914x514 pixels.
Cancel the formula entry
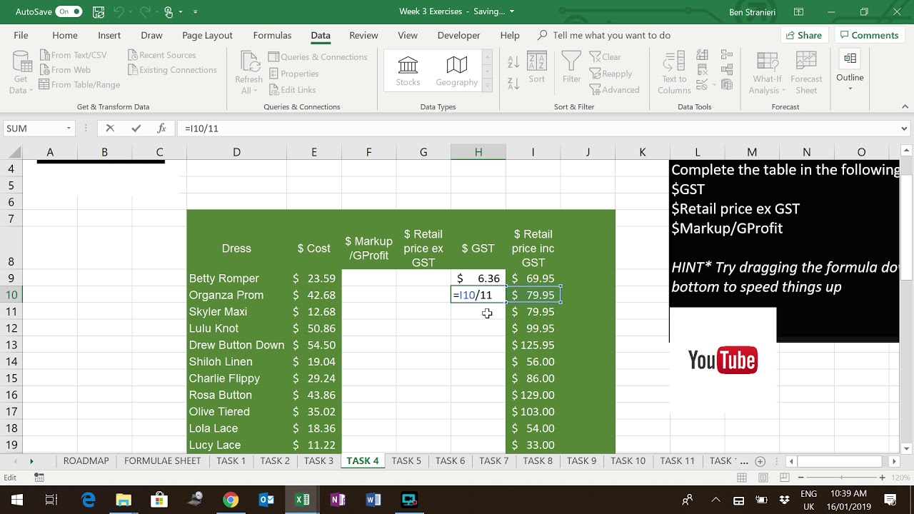(110, 128)
